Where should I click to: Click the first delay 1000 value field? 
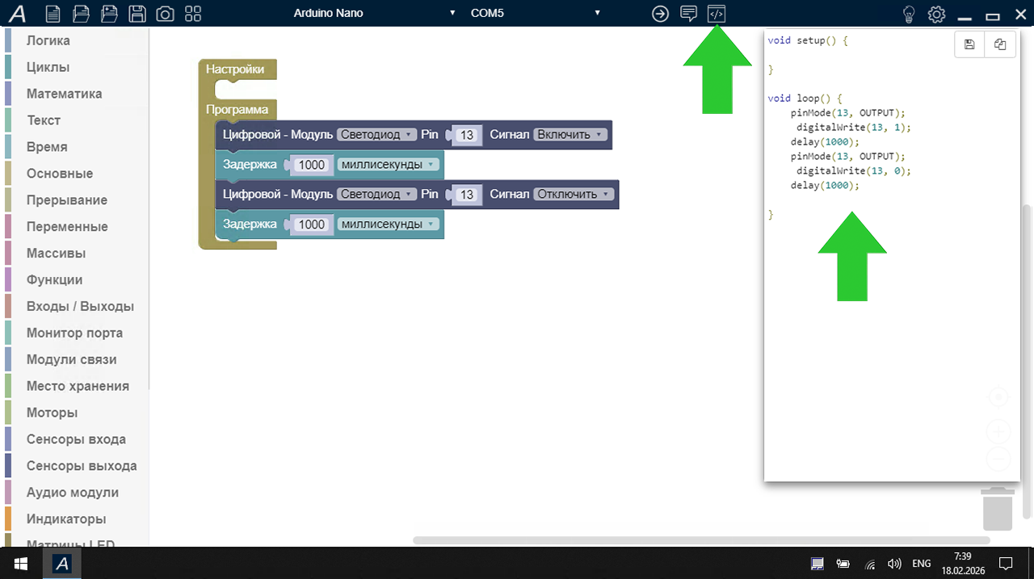[311, 165]
